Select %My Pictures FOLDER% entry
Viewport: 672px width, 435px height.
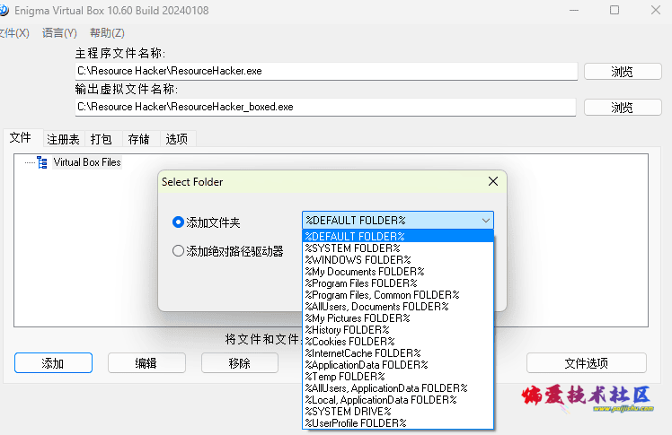398,318
